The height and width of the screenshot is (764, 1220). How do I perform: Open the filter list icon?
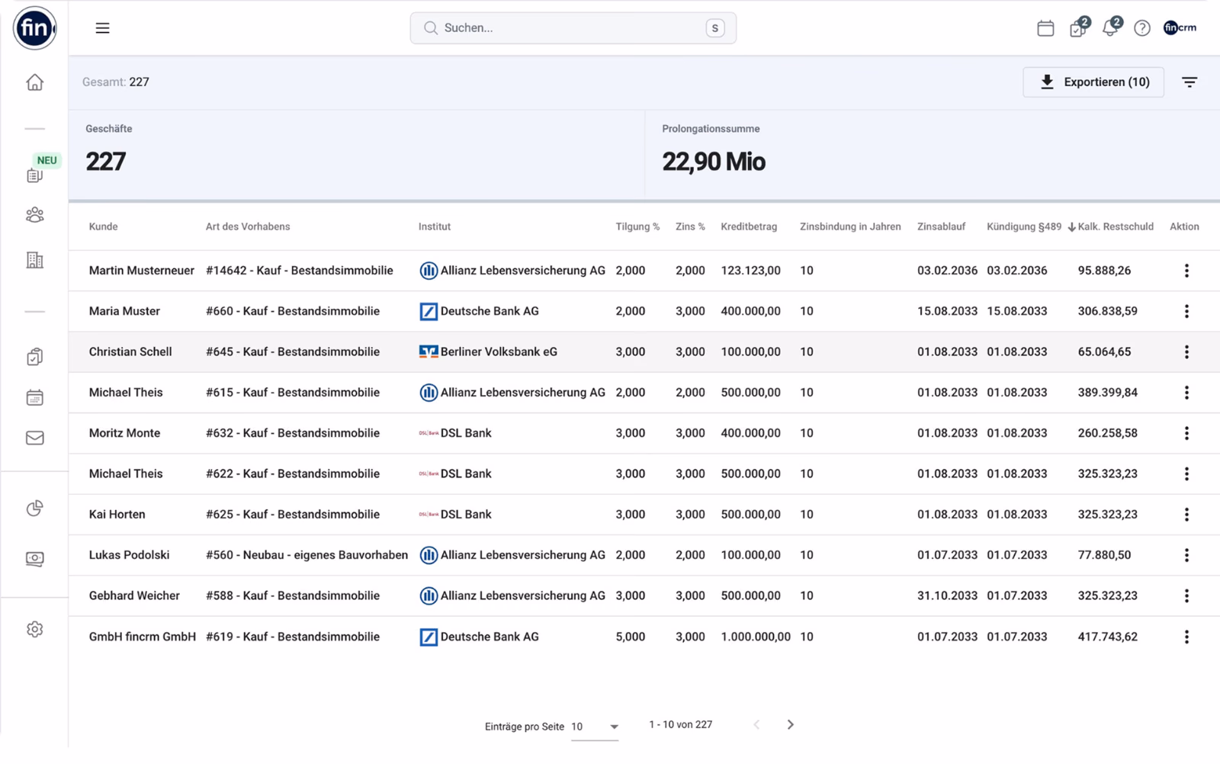click(x=1189, y=82)
